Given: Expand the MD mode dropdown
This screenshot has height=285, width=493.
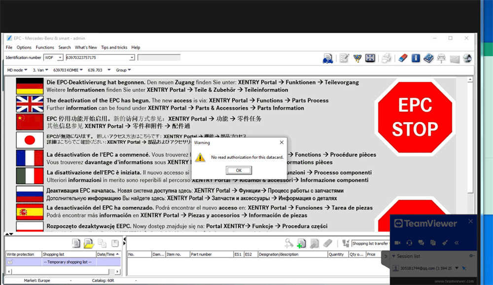Looking at the screenshot, I should click(x=26, y=70).
